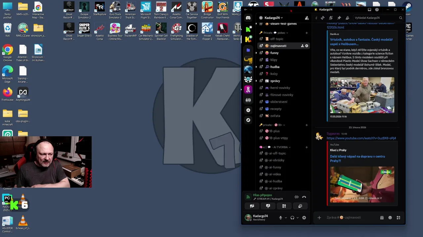Select -recepty channel
The height and width of the screenshot is (237, 423).
coord(284,109)
